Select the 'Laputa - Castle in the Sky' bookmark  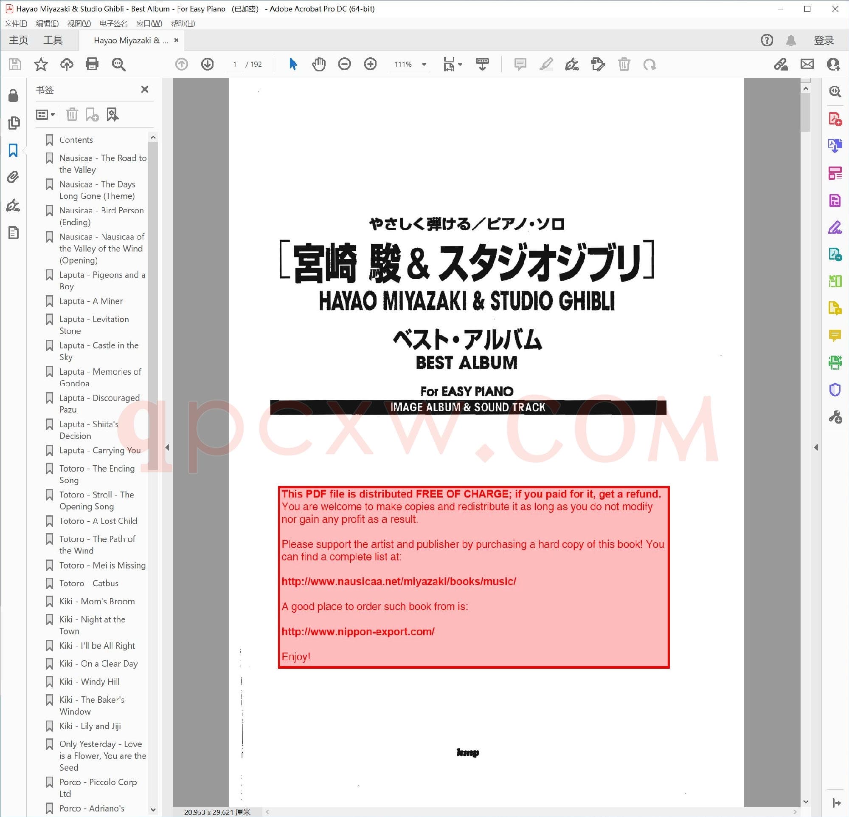pos(99,351)
